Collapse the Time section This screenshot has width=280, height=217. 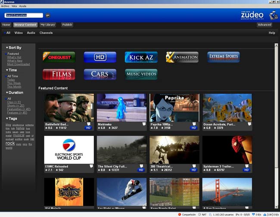(7, 70)
